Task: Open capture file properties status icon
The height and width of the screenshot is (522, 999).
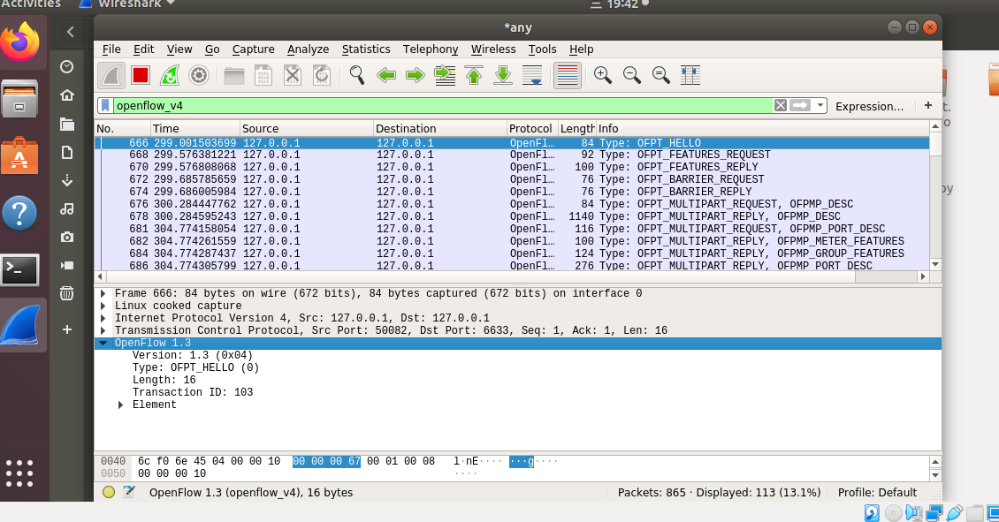Action: click(x=129, y=492)
